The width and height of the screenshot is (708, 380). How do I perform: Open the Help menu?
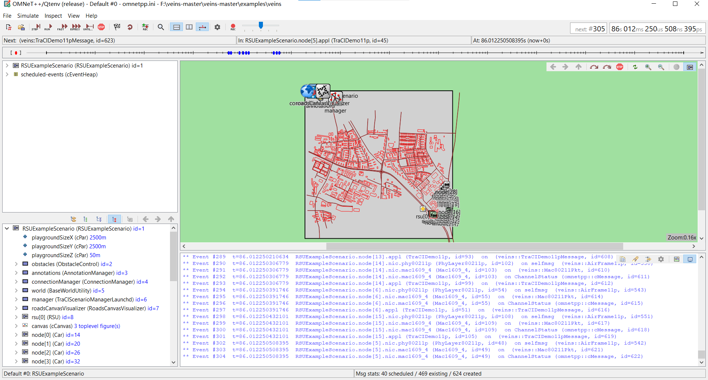coord(91,16)
